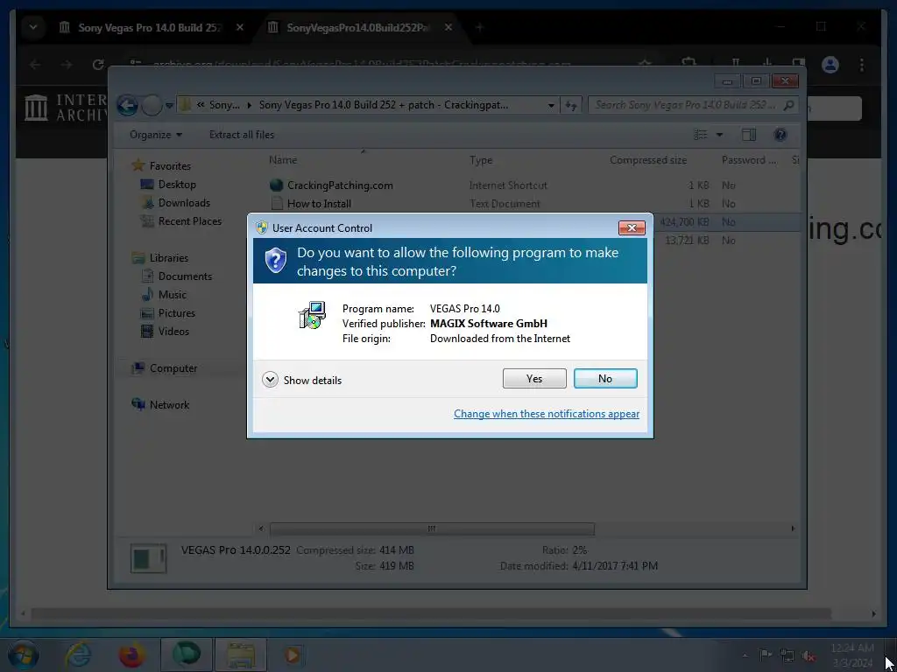The width and height of the screenshot is (897, 672).
Task: Select the How to Install text file
Action: [319, 203]
